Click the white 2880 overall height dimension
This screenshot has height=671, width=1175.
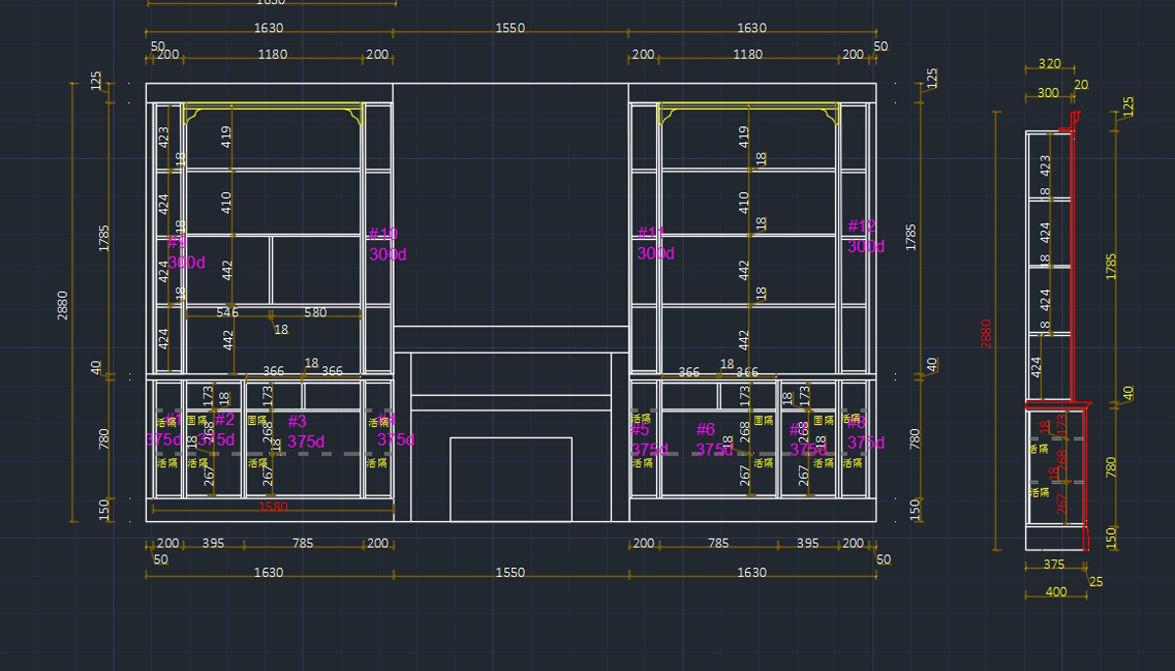click(63, 305)
